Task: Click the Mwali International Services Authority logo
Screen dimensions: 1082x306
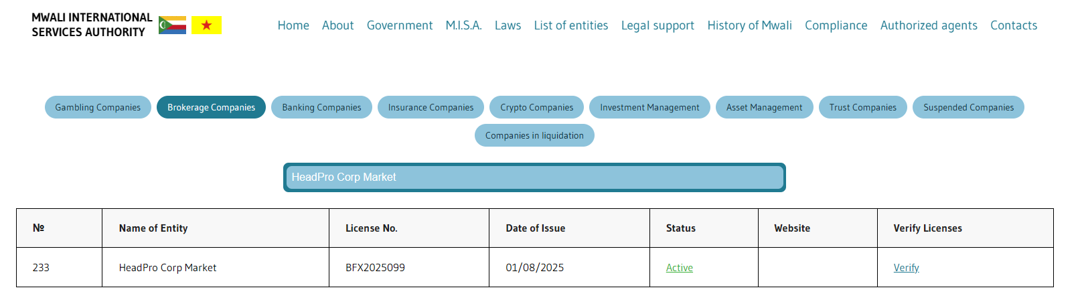Action: pos(92,25)
